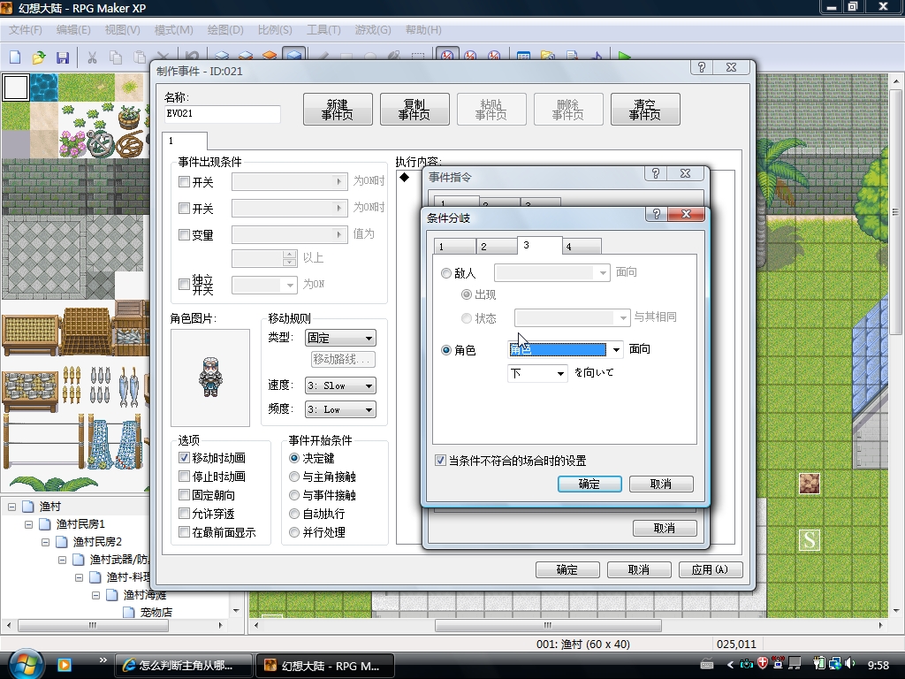The image size is (905, 679).
Task: Uncheck the 移动时动画 option
Action: click(x=184, y=458)
